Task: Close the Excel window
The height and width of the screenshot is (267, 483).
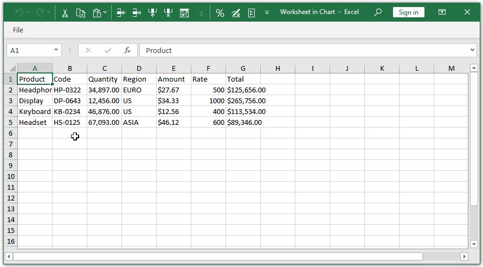Action: pos(467,12)
